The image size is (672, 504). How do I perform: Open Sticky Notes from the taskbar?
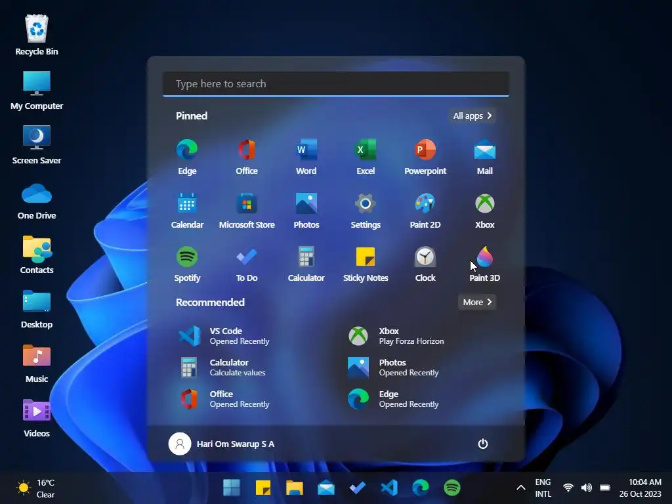pos(263,488)
